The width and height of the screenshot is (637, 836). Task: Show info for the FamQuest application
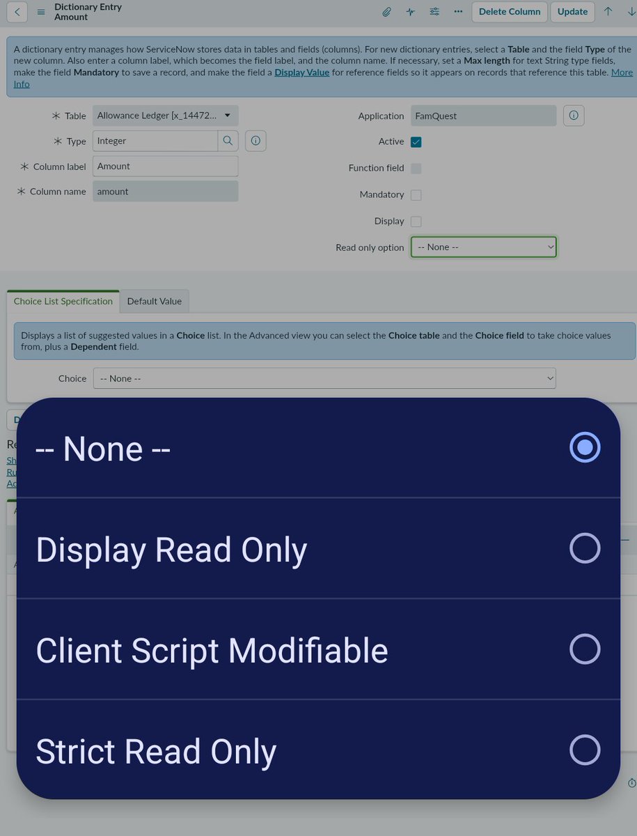tap(574, 116)
